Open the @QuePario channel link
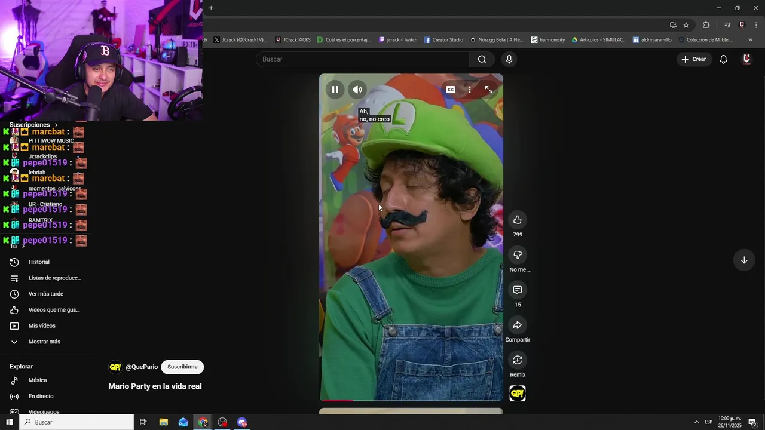Image resolution: width=765 pixels, height=430 pixels. coord(142,367)
